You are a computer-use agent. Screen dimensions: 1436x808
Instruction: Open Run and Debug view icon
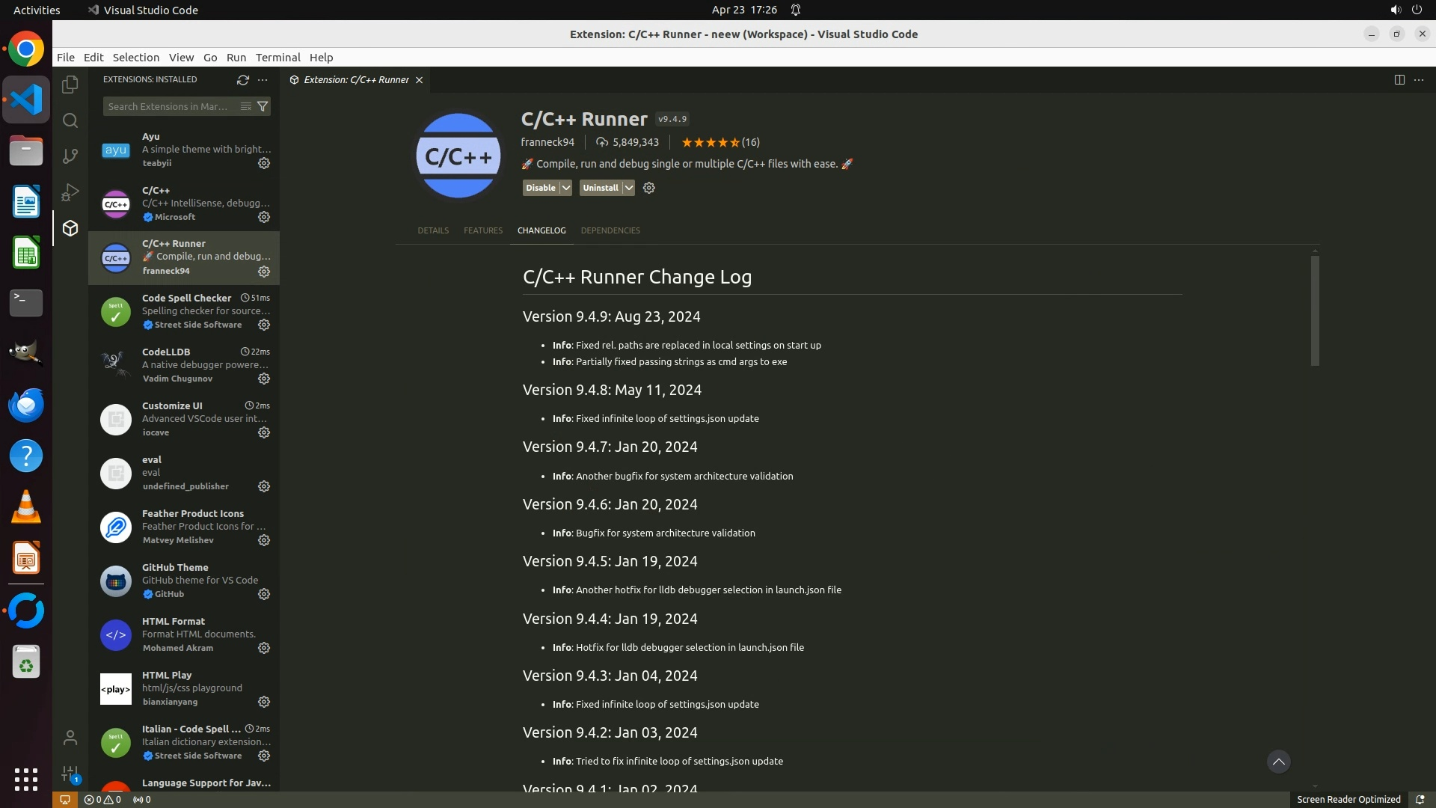[x=70, y=192]
